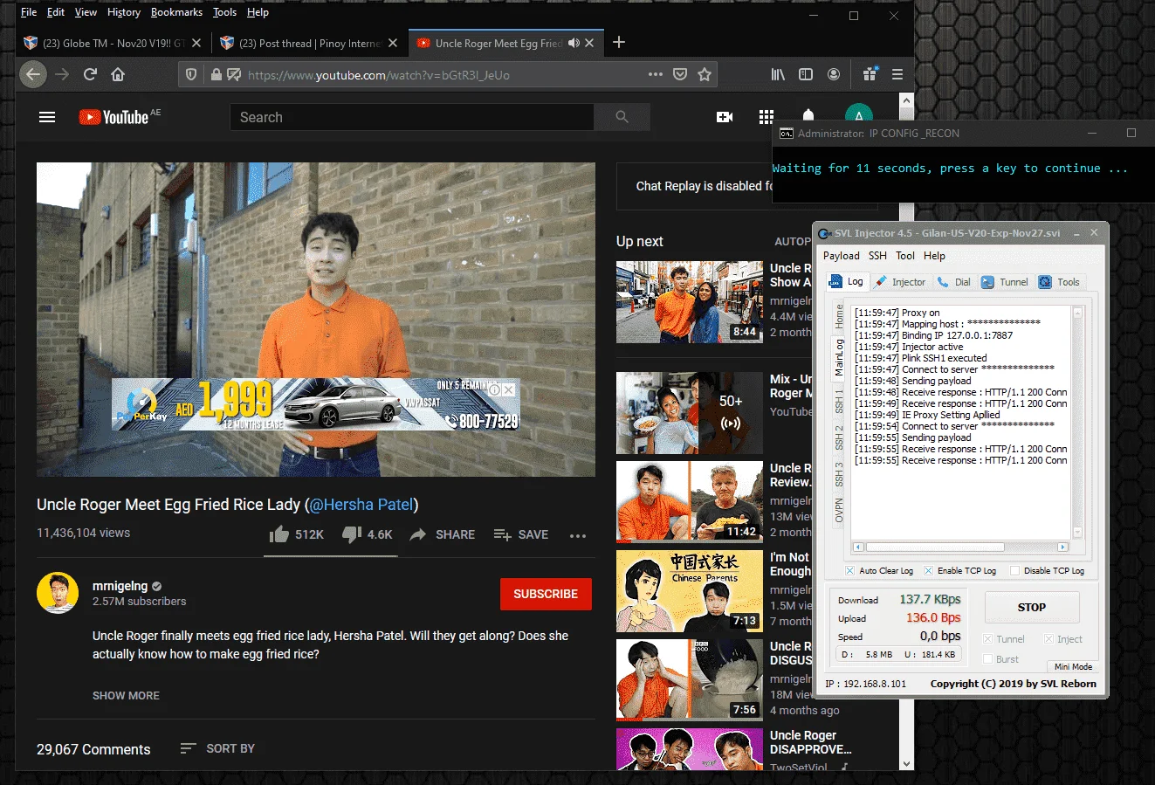Screen dimensions: 1155x785
Task: Open the Firefox History menu
Action: (124, 12)
